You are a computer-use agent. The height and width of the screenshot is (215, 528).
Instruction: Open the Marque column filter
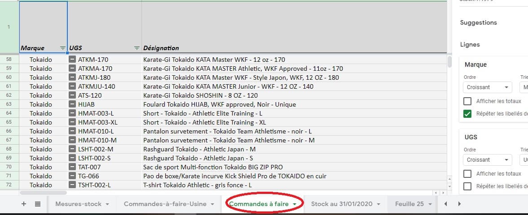[63, 48]
